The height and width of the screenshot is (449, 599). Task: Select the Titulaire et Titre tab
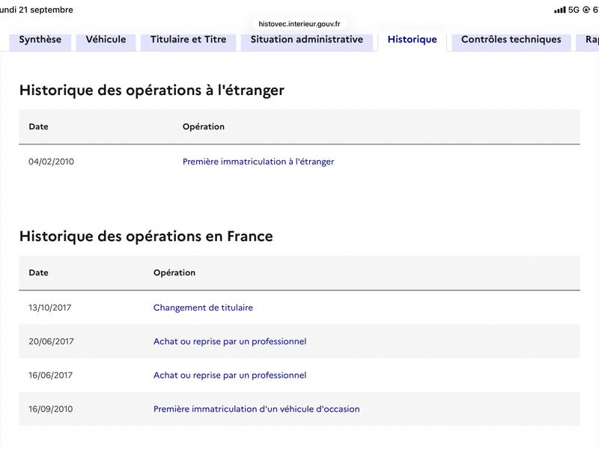click(x=189, y=41)
